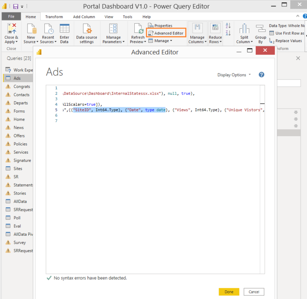Click the Manage Parameters icon
307x299 pixels.
114,29
